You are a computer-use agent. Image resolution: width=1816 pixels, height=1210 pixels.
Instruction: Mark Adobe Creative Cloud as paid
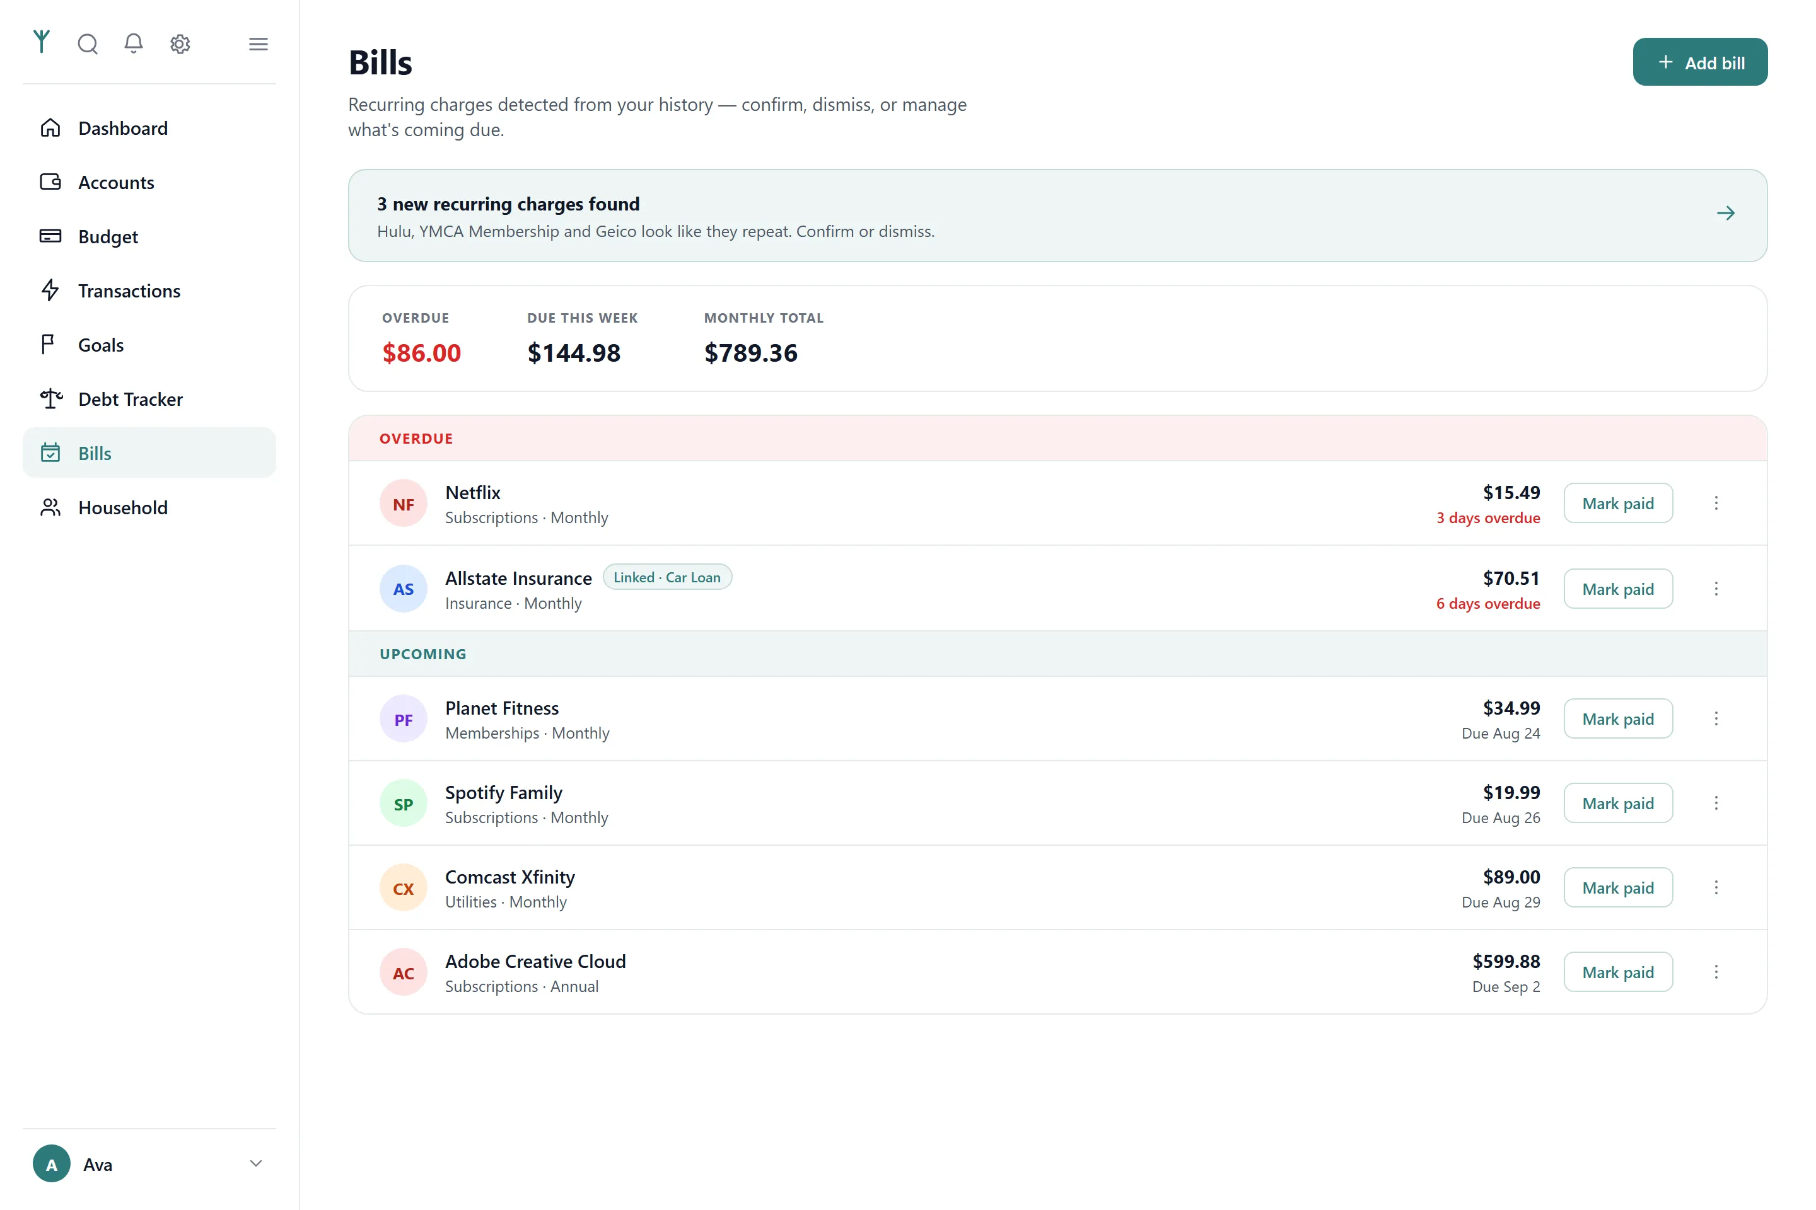pos(1617,972)
